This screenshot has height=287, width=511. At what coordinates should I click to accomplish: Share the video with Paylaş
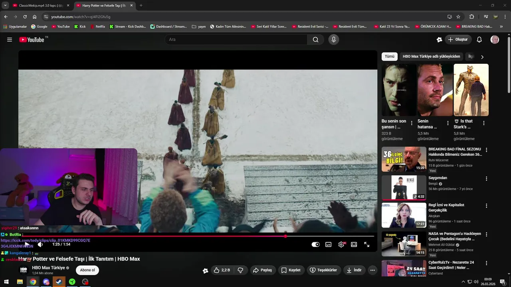tap(262, 270)
